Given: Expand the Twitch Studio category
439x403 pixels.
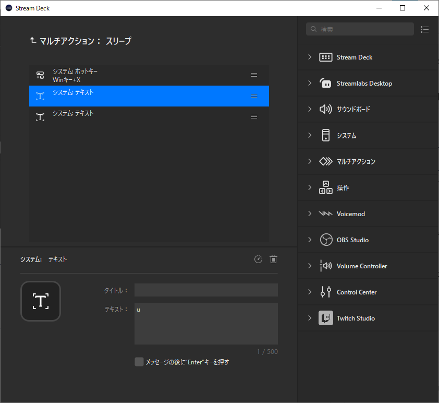Looking at the screenshot, I should click(x=310, y=318).
